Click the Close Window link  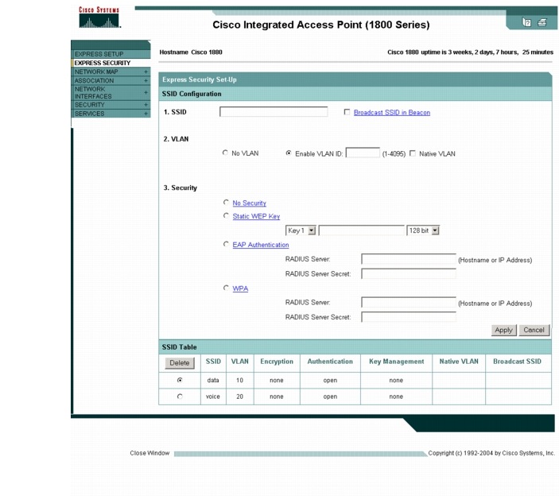coord(149,453)
